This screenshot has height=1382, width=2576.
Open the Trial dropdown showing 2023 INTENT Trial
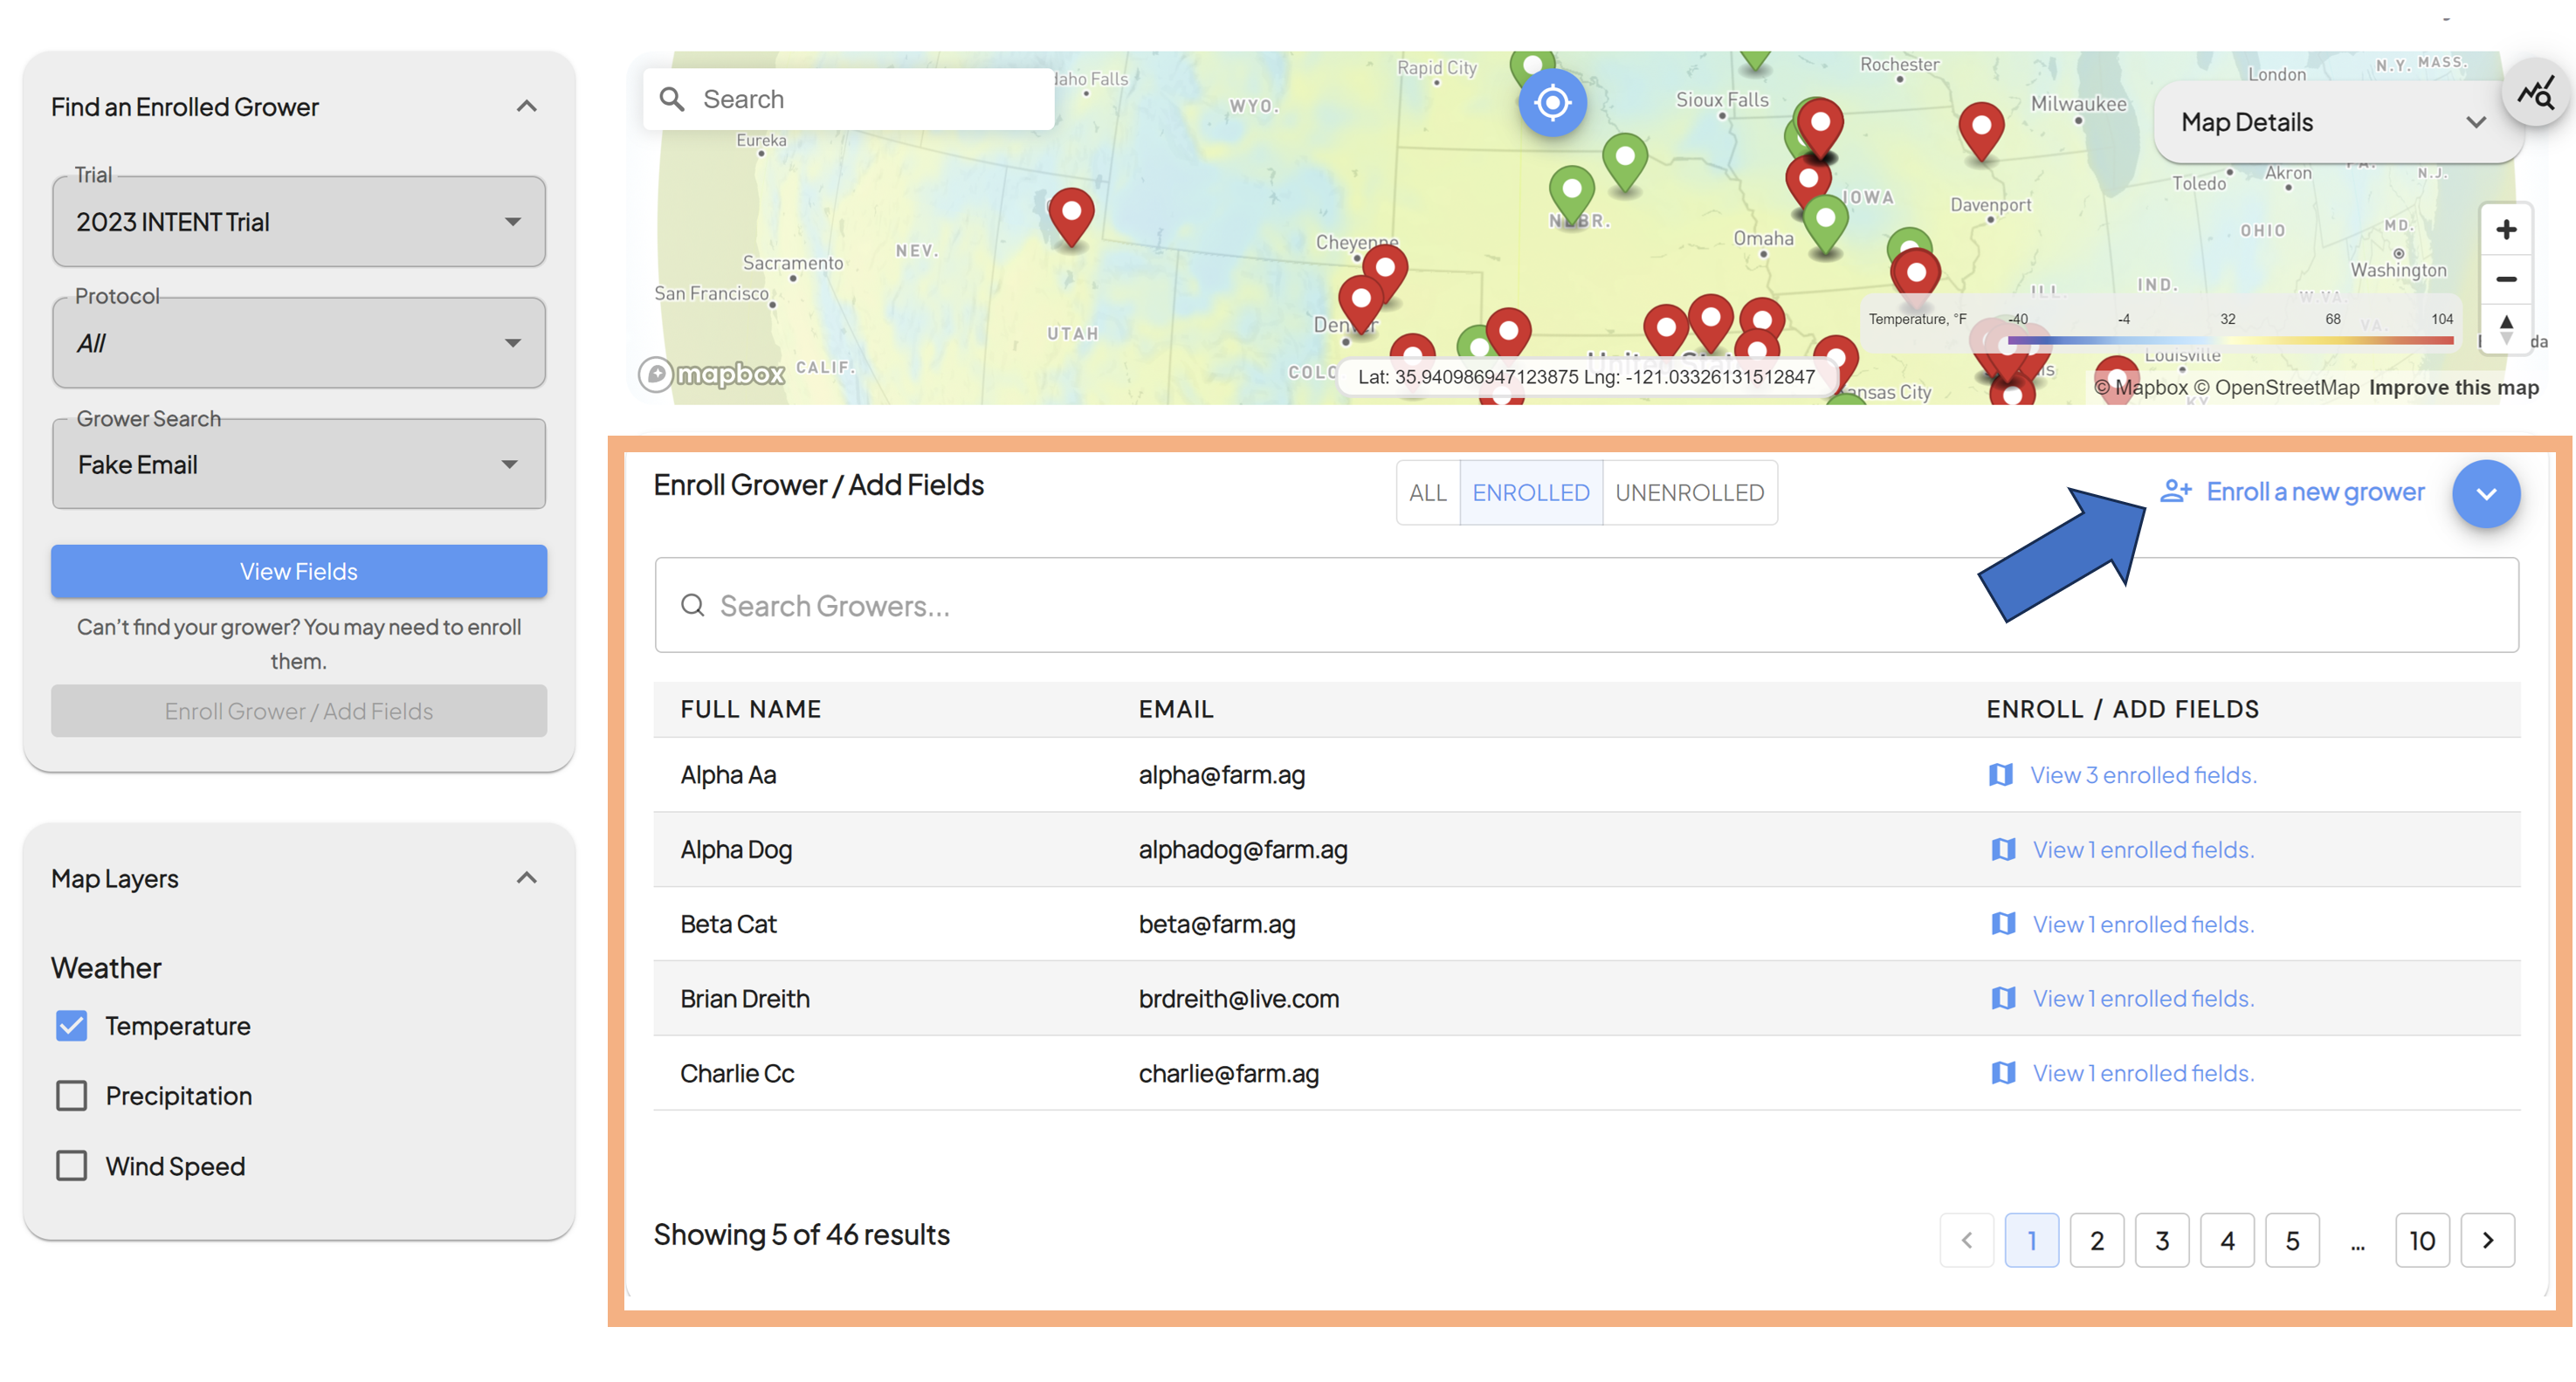298,221
